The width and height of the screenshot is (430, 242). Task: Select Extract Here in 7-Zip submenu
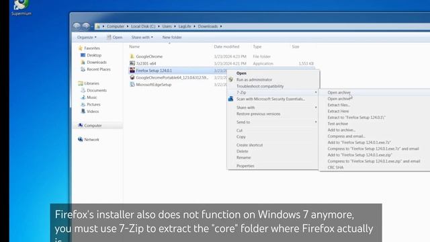coord(338,111)
